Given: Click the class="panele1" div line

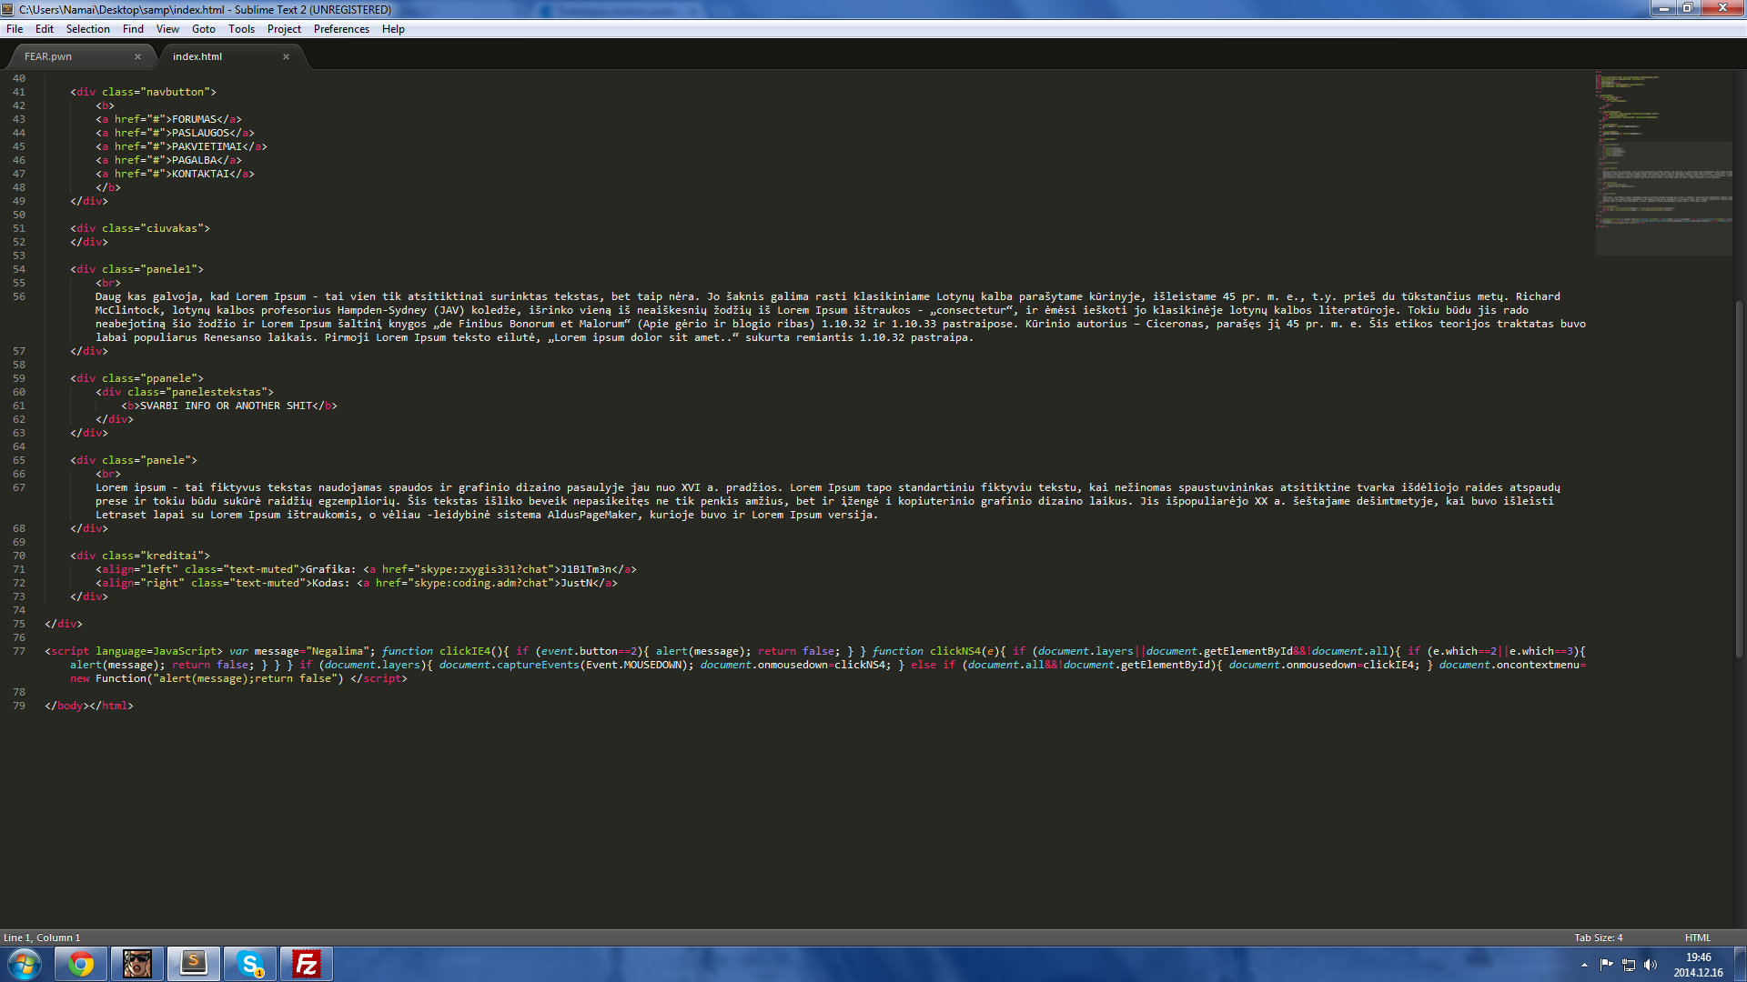Looking at the screenshot, I should [x=137, y=269].
